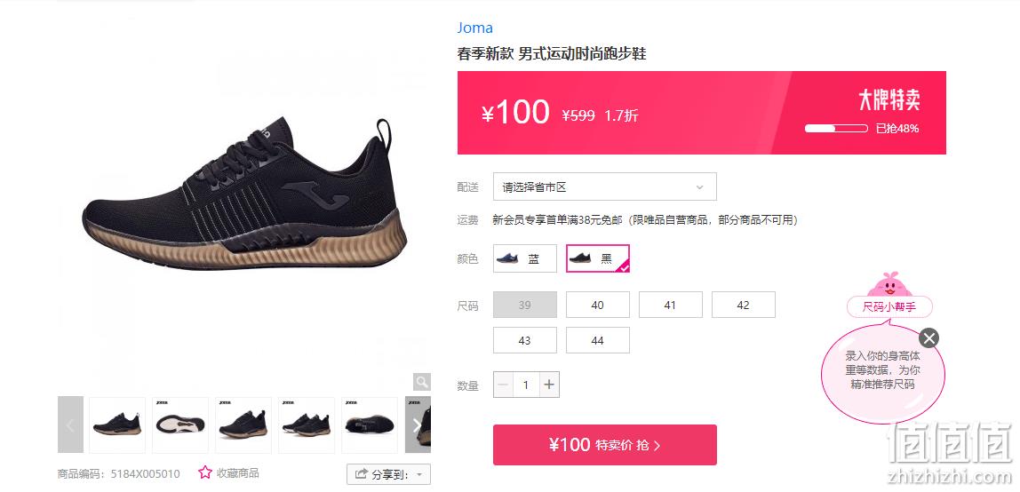The image size is (1020, 492).
Task: Close the 尺码小帮手 size helper bubble
Action: [x=929, y=338]
